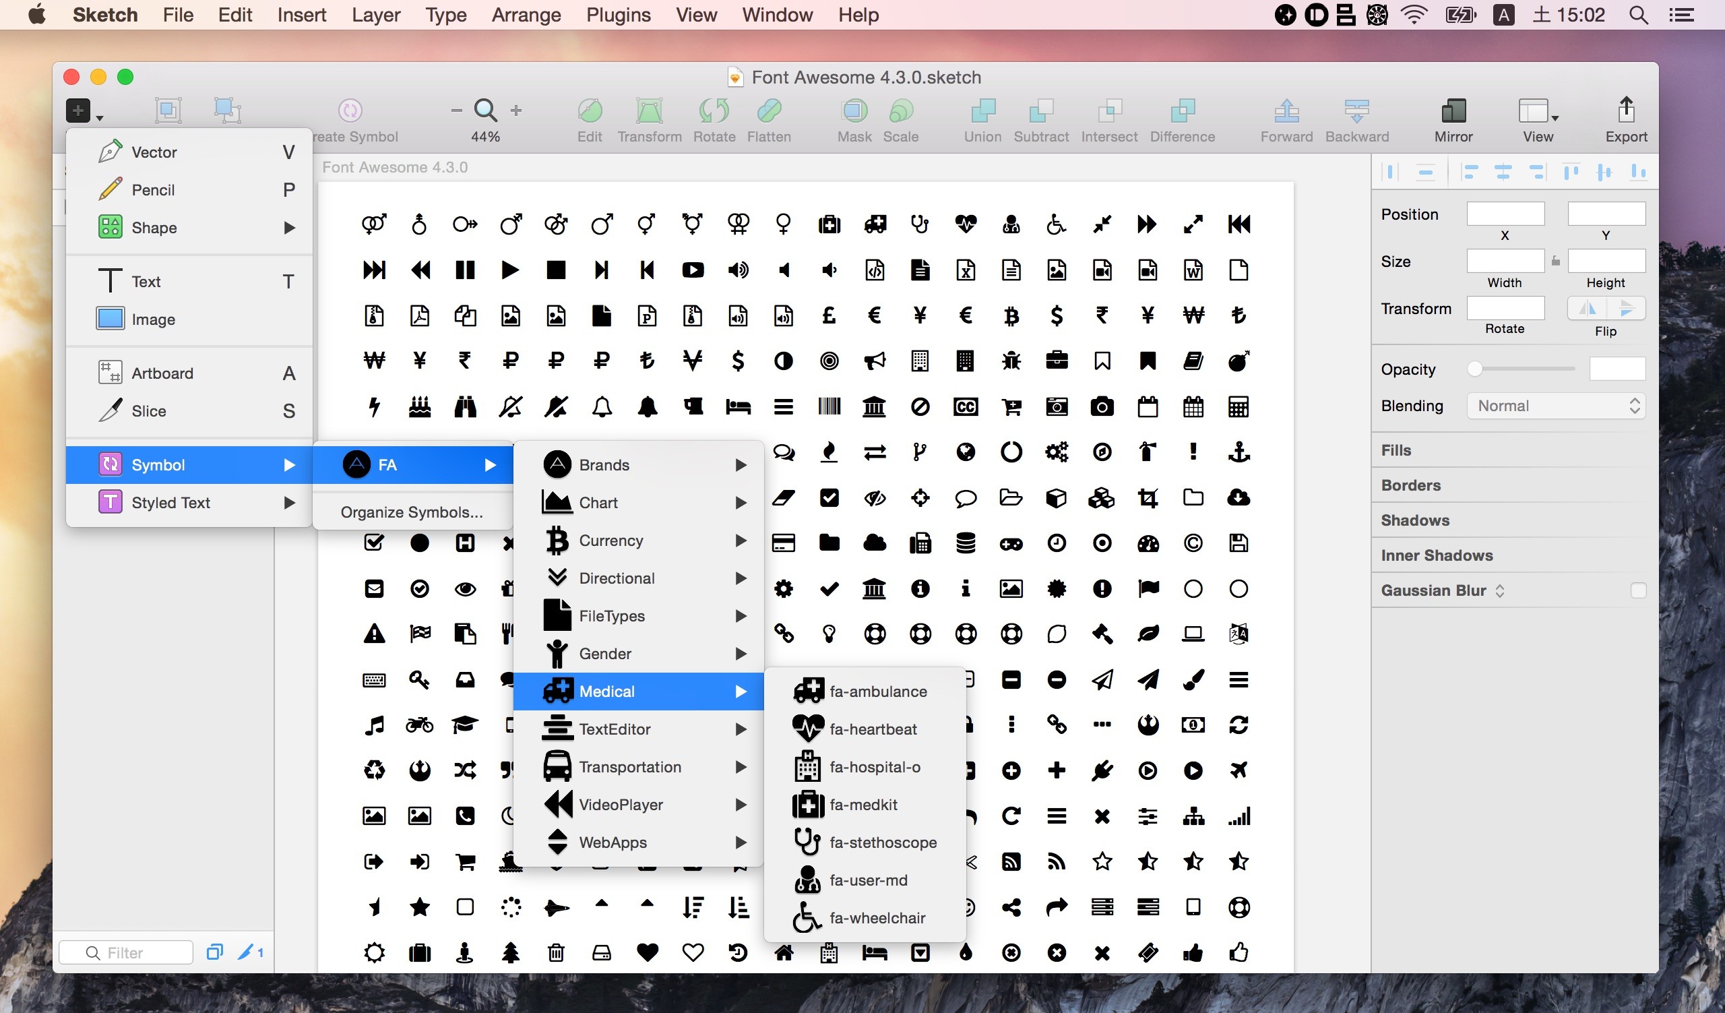Click the Mask toolbar icon
This screenshot has height=1013, width=1725.
point(854,111)
